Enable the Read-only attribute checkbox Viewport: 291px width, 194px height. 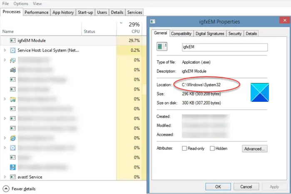[184, 148]
